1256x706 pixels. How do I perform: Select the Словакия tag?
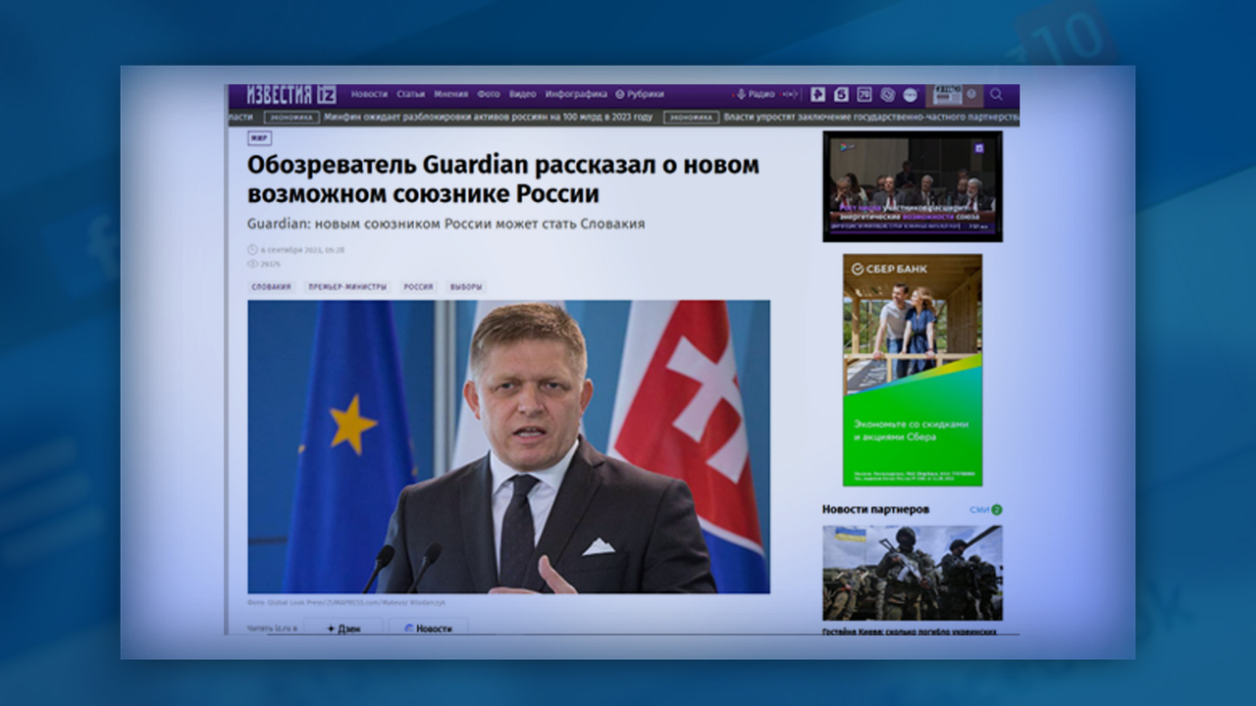pyautogui.click(x=271, y=287)
